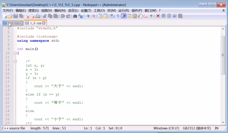Create a new file with the New icon
This screenshot has height=133, width=228.
tap(5, 16)
